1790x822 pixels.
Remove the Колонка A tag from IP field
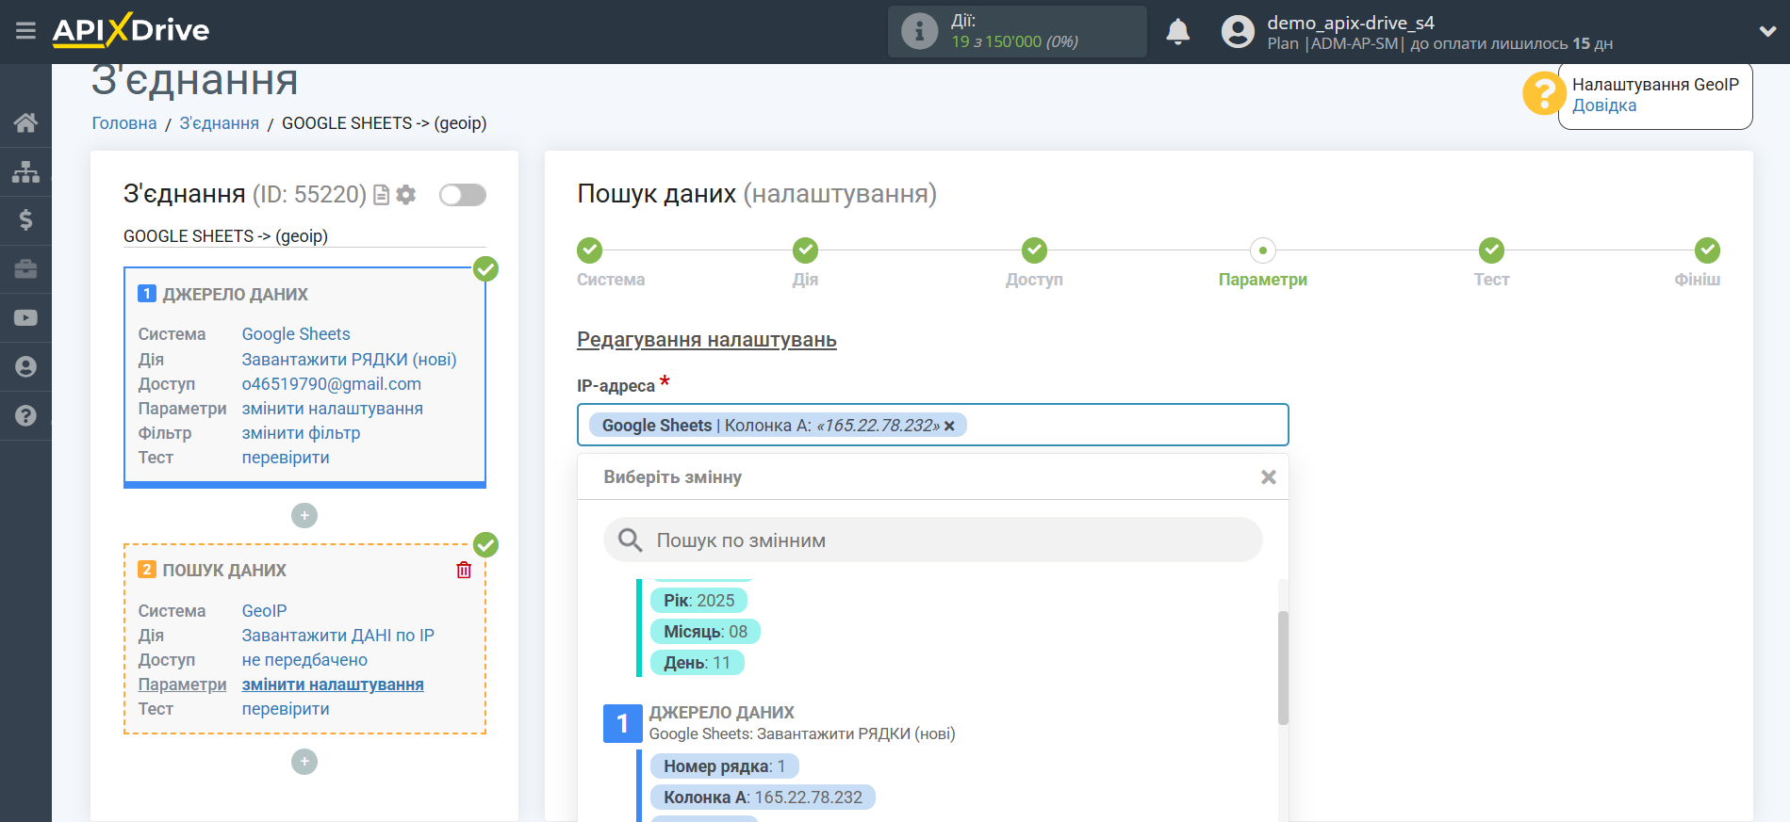tap(949, 426)
